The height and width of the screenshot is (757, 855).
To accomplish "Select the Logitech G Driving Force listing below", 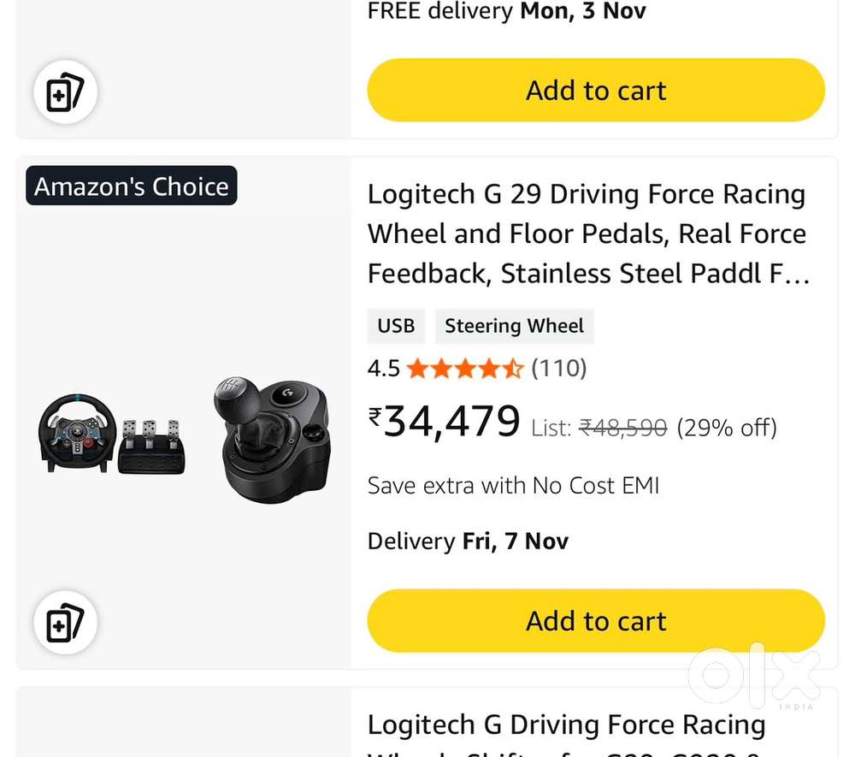I will pos(566,724).
